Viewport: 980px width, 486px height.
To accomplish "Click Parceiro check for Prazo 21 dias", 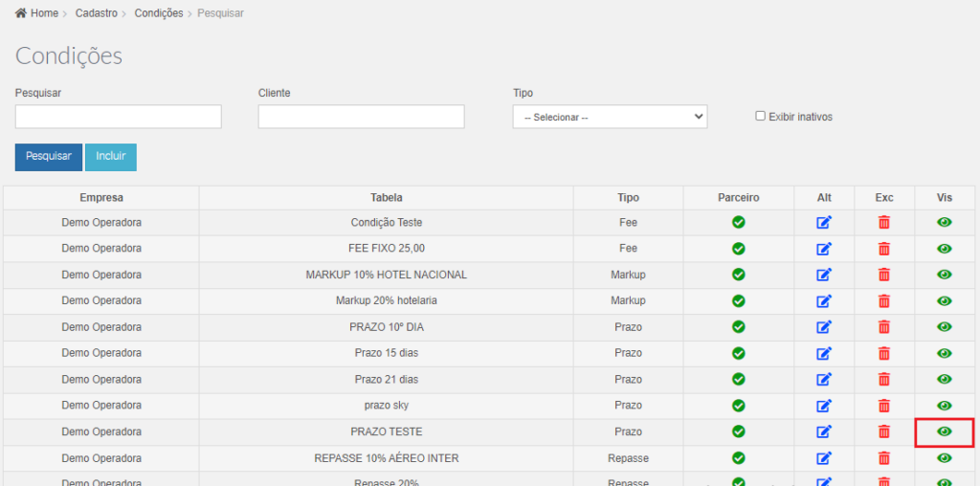I will (738, 379).
